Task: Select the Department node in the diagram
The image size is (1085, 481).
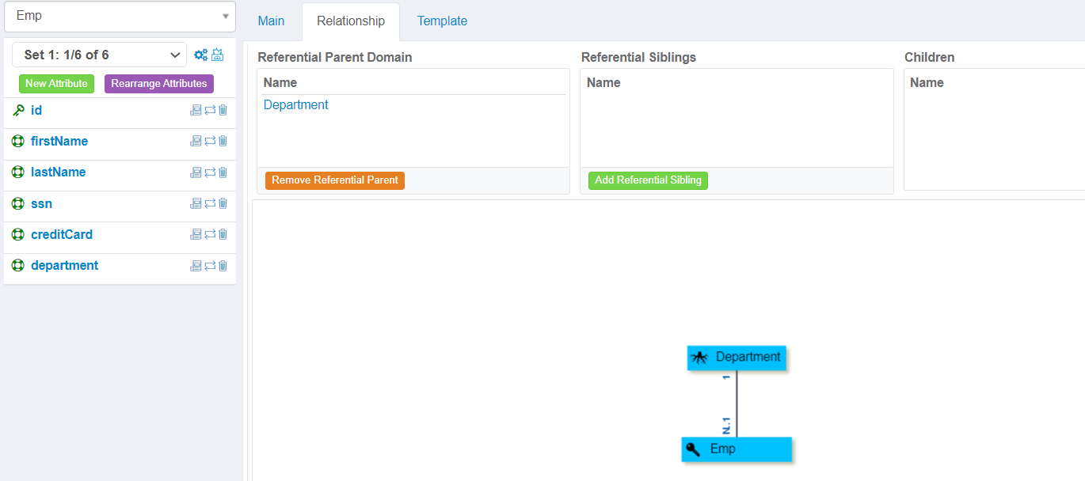Action: click(x=737, y=358)
